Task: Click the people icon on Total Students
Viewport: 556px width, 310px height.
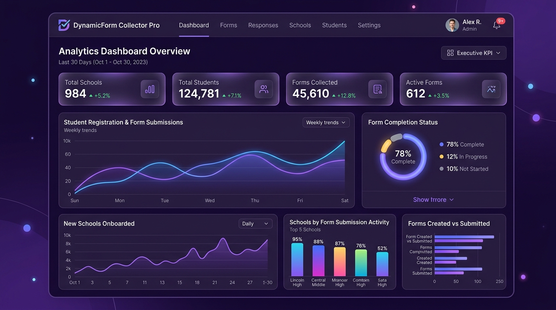Action: point(264,89)
